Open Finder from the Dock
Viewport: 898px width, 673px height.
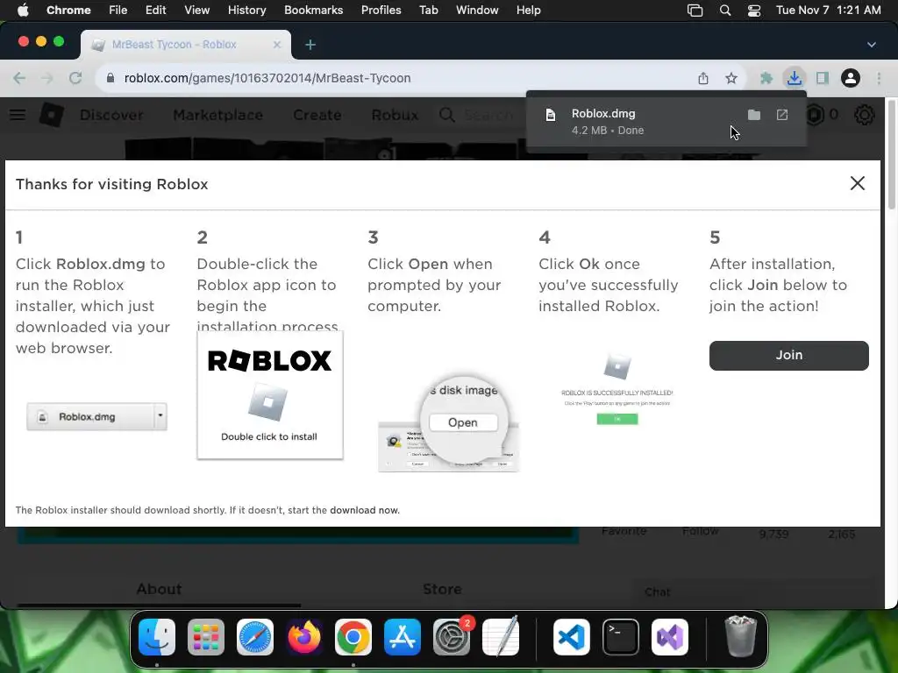point(157,636)
